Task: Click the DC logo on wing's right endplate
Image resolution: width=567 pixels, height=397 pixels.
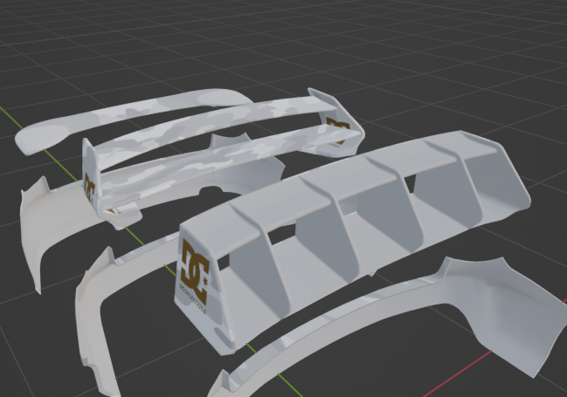Action: (338, 130)
